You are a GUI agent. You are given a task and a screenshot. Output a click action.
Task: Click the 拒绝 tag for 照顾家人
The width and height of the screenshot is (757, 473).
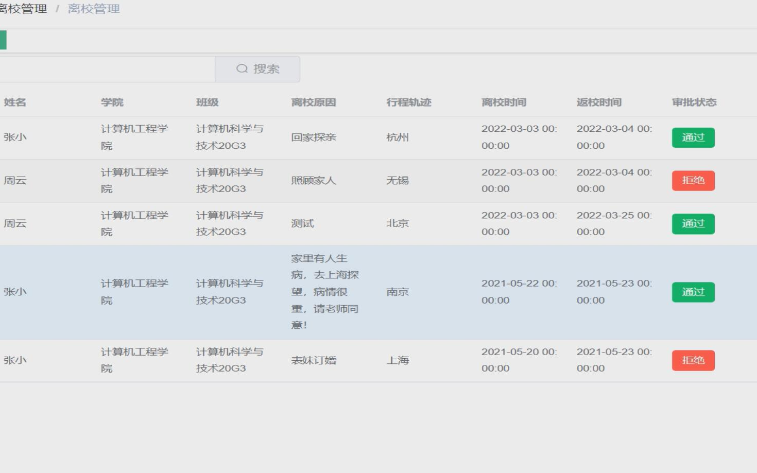(x=693, y=181)
